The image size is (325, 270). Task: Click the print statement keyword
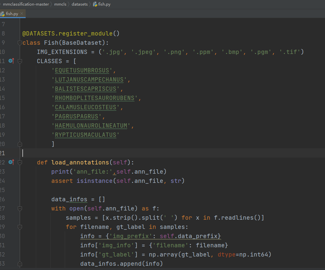click(60, 172)
